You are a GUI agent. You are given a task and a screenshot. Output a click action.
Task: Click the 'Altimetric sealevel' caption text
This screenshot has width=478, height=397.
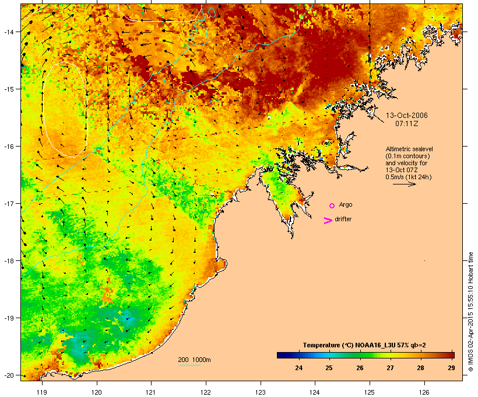click(409, 149)
